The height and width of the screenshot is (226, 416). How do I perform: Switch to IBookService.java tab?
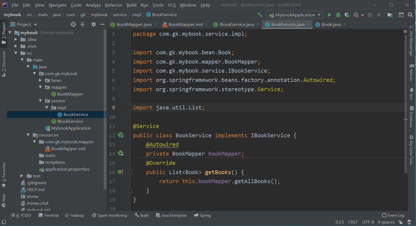(x=237, y=24)
